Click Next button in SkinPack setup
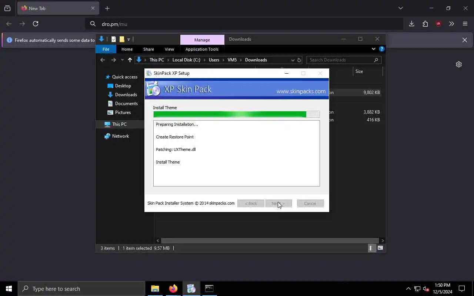474x296 pixels. 278,203
